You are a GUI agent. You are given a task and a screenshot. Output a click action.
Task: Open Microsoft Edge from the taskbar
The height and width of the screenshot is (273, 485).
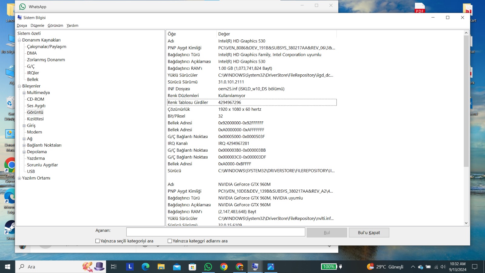[145, 267]
